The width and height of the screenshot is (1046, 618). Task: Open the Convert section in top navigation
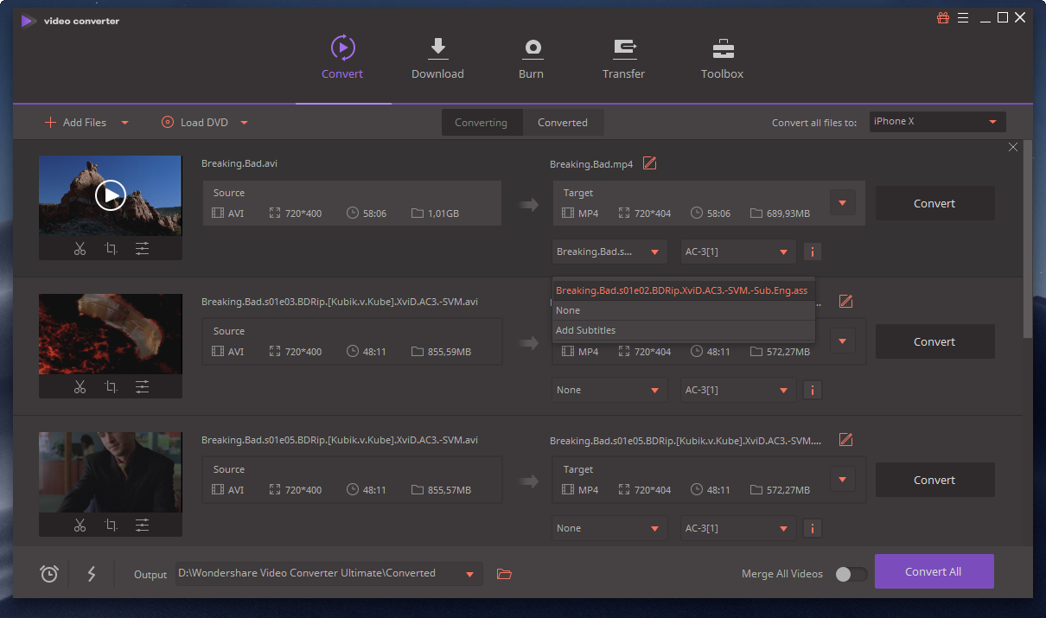(x=342, y=58)
